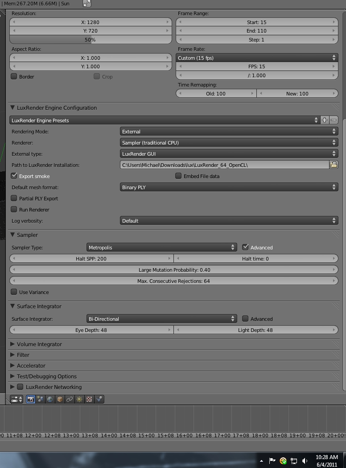Browse for the LuxRender installation folder
The width and height of the screenshot is (346, 468).
coord(334,165)
